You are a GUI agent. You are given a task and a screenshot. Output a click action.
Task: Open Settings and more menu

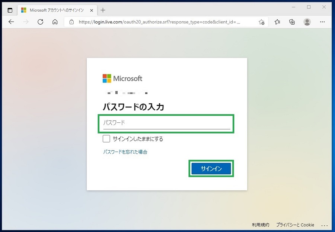click(x=322, y=22)
